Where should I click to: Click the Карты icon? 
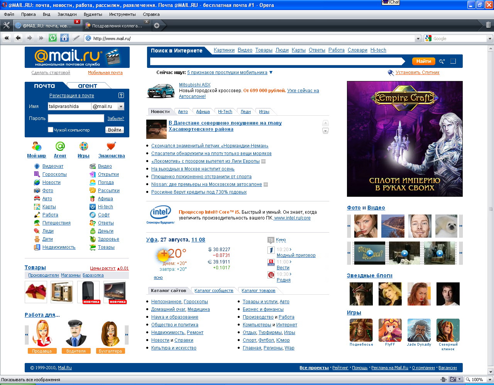(37, 207)
